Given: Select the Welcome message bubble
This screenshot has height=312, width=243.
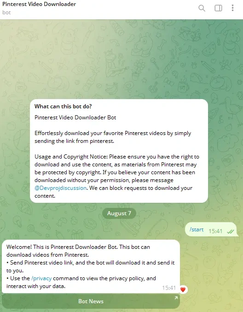Looking at the screenshot, I should click(91, 266).
